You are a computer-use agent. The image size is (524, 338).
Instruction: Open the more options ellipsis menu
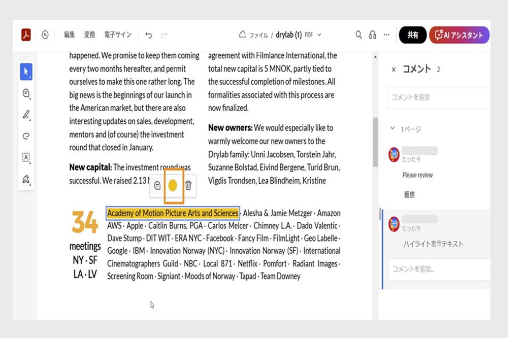[x=386, y=35]
